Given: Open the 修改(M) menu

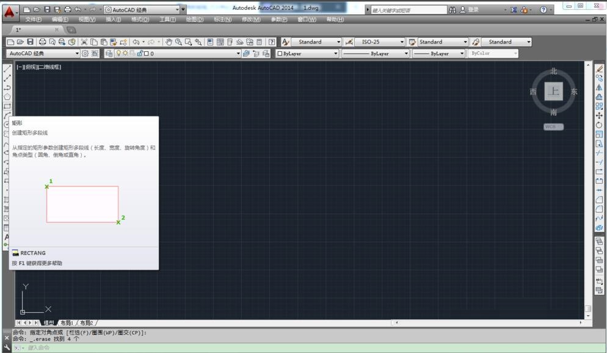Looking at the screenshot, I should click(251, 20).
